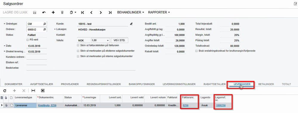Viewport: 298px width, 113px height.
Task: Open the BEHANDLINGER menu
Action: click(131, 12)
